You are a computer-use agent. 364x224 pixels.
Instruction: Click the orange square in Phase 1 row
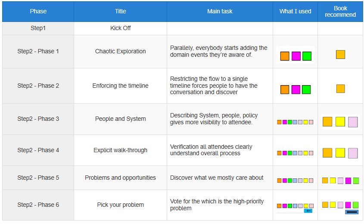coord(285,56)
